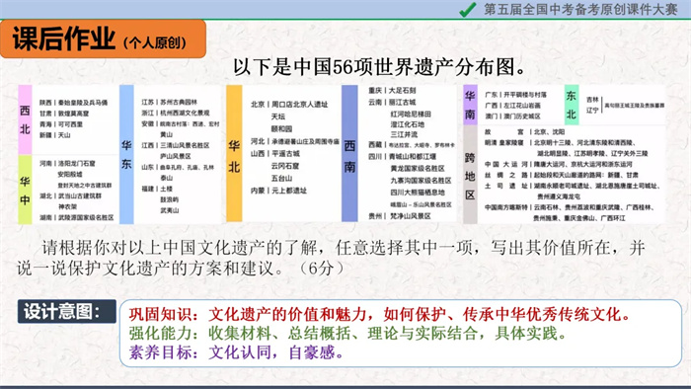The image size is (691, 389).
Task: Click the purple 华南 region label
Action: point(470,105)
